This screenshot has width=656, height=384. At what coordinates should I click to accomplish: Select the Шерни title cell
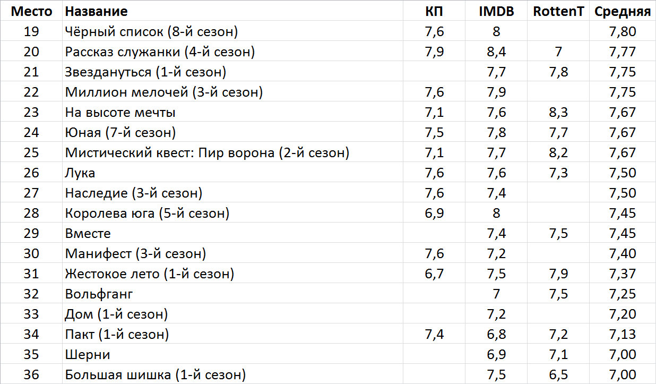88,355
